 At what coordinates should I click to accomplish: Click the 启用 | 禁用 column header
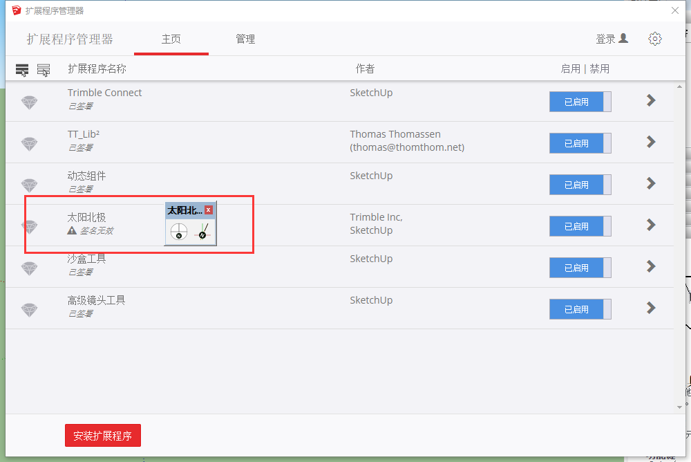(x=585, y=69)
